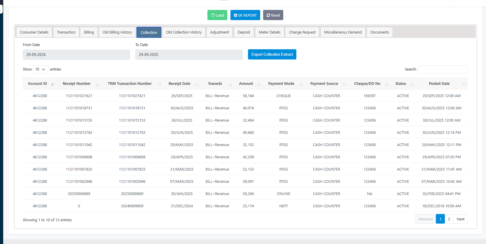Switch to Consumer Details tab
The height and width of the screenshot is (244, 486).
click(34, 32)
